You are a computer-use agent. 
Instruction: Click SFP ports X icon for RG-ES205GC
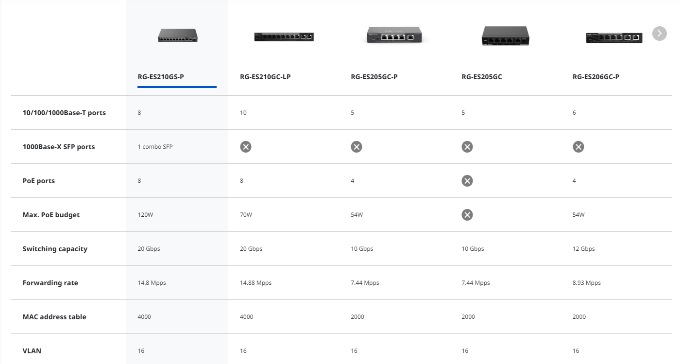pyautogui.click(x=467, y=147)
